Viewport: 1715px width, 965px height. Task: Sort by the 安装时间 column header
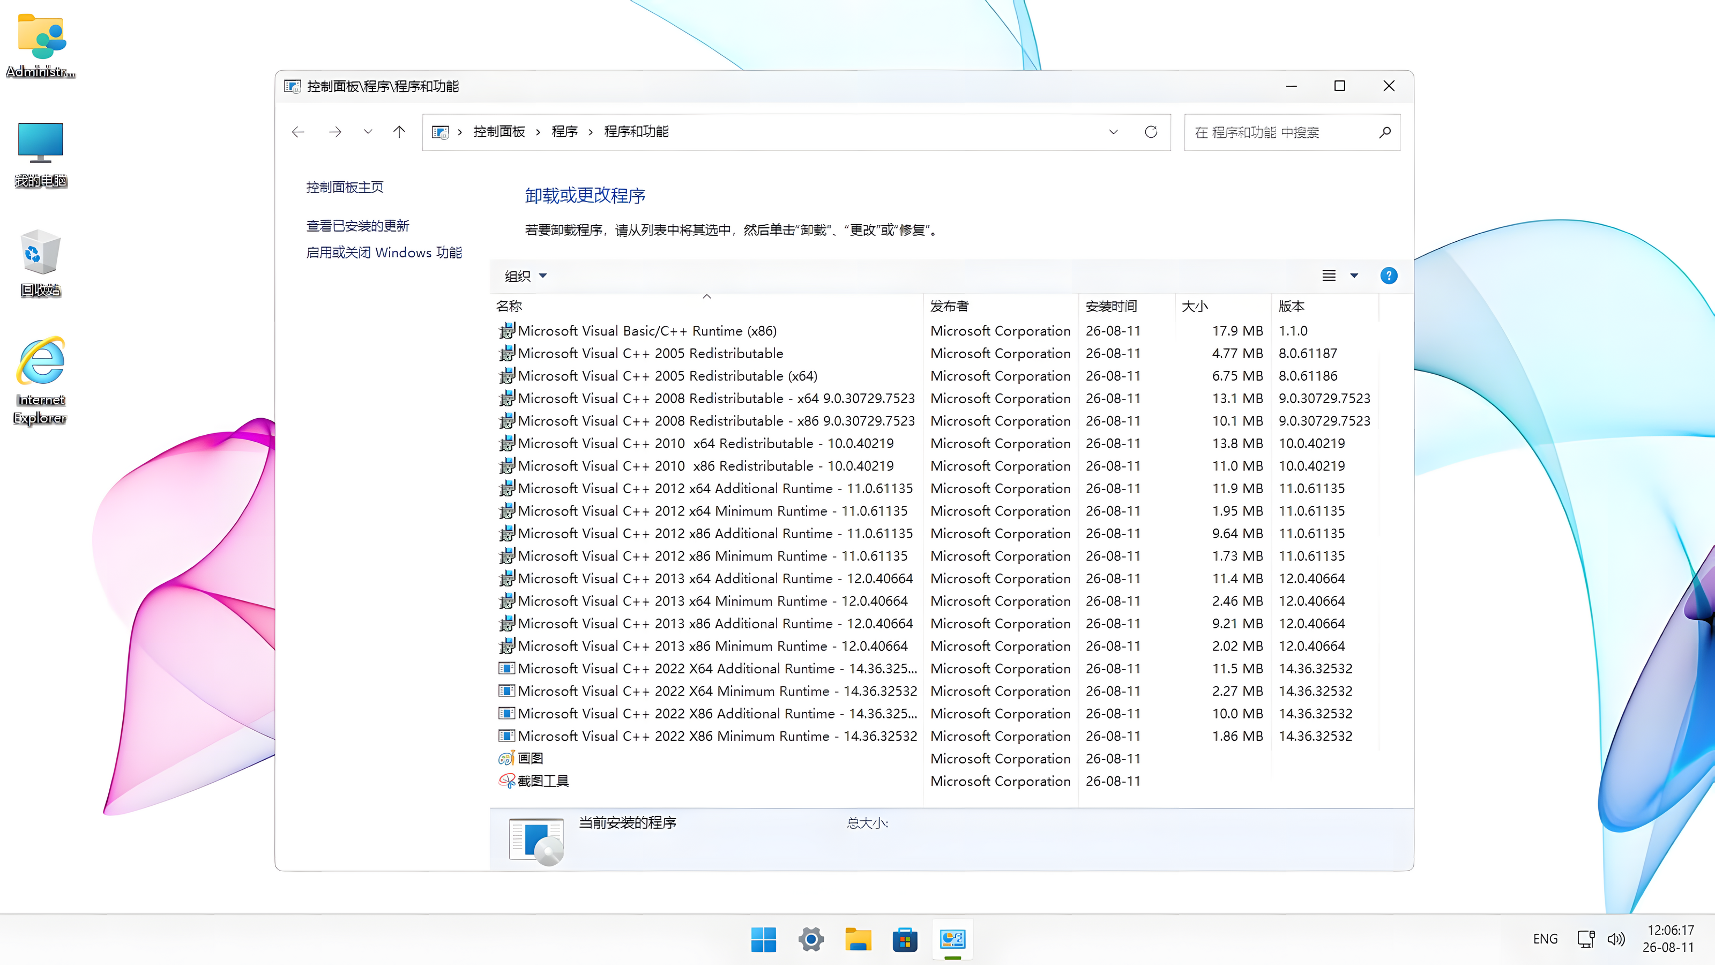tap(1127, 306)
